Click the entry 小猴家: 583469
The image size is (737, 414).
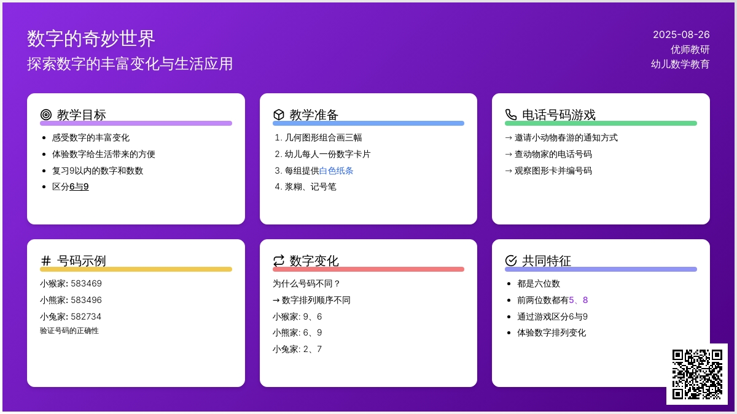pyautogui.click(x=71, y=283)
